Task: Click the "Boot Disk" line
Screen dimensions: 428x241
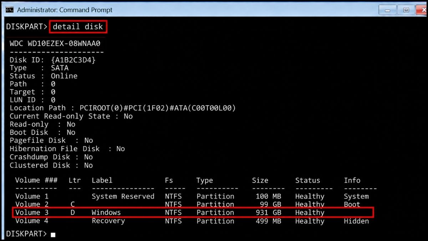Action: tap(42, 132)
